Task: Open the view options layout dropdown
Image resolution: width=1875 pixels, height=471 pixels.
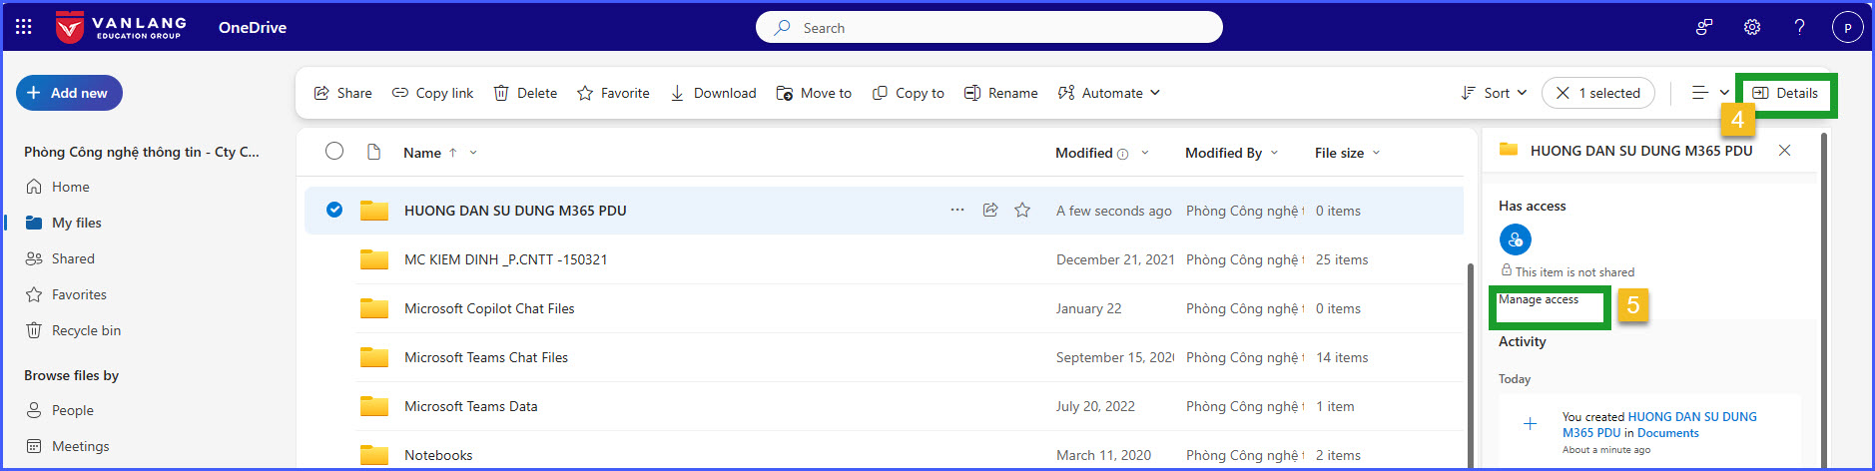Action: (1710, 93)
